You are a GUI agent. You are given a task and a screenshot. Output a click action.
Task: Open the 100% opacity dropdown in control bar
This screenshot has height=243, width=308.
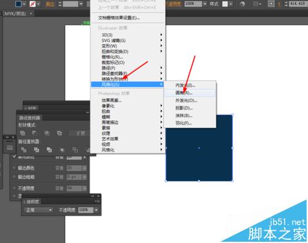(205, 4)
